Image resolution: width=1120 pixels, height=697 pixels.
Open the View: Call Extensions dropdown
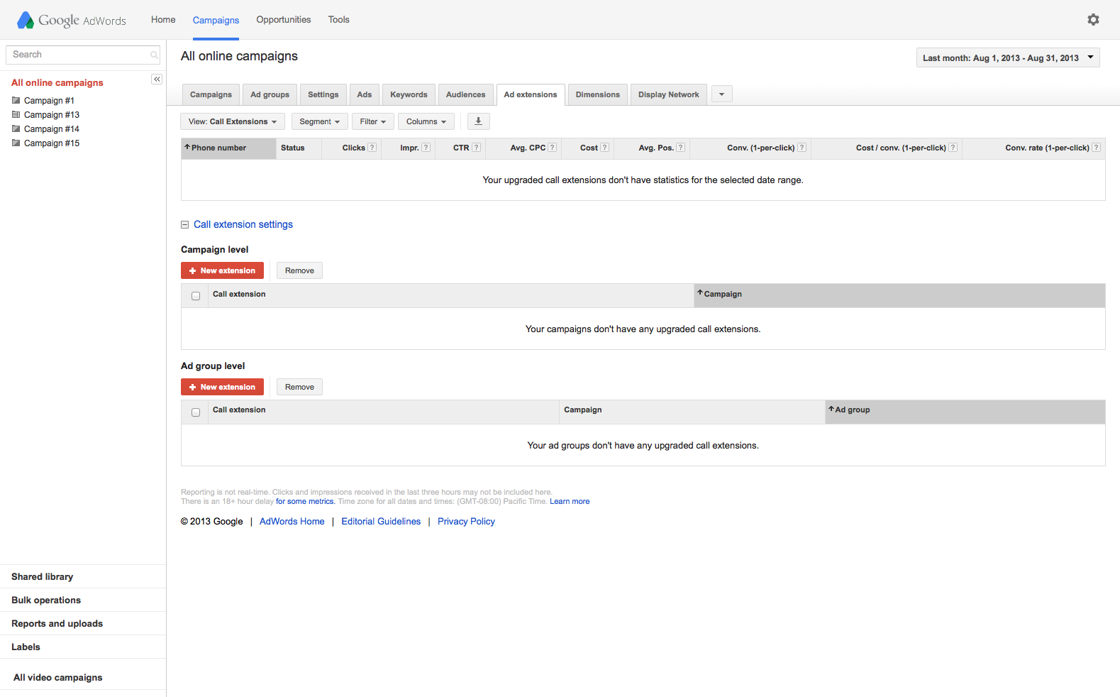(x=233, y=121)
